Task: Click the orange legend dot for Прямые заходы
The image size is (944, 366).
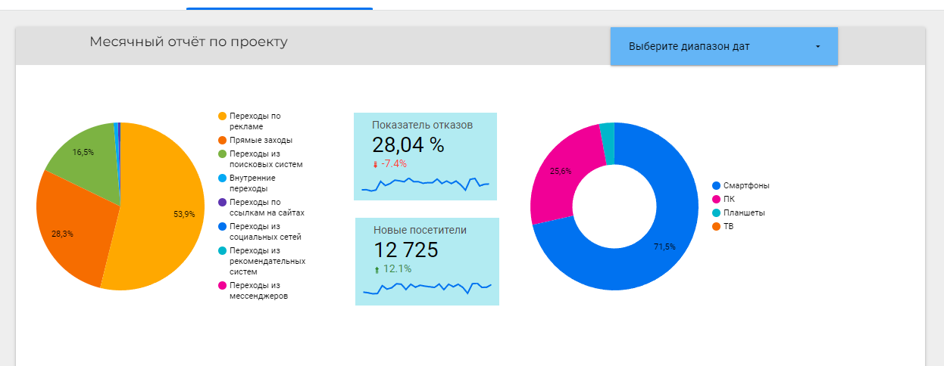Action: click(223, 140)
